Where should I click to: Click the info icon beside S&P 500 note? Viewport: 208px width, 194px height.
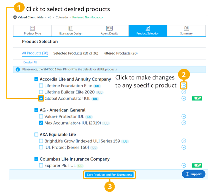pyautogui.click(x=18, y=69)
